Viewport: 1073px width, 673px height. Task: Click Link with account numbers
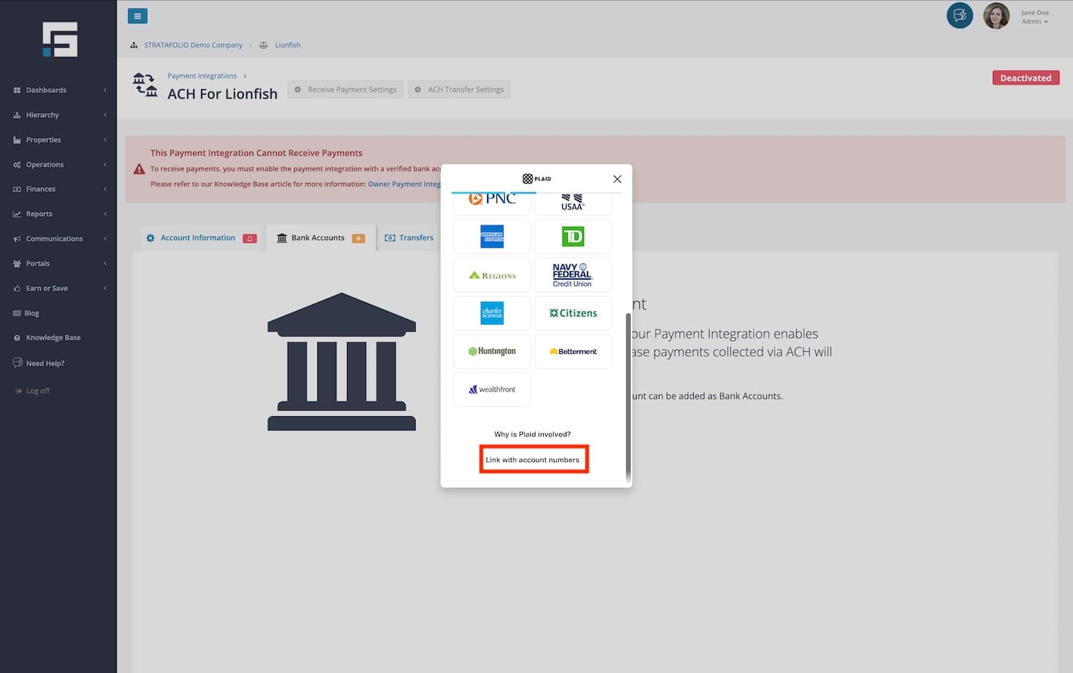533,460
